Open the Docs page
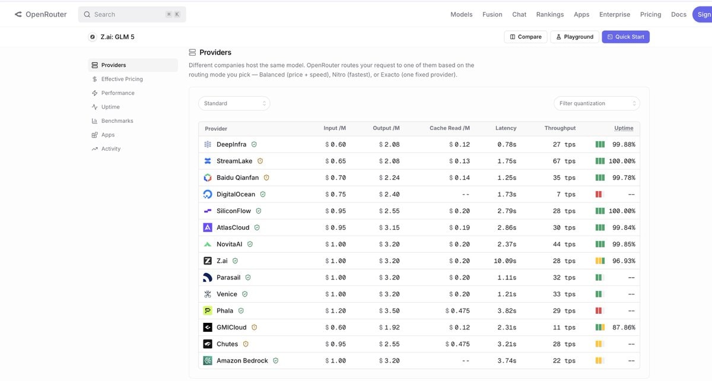This screenshot has width=712, height=381. (679, 14)
